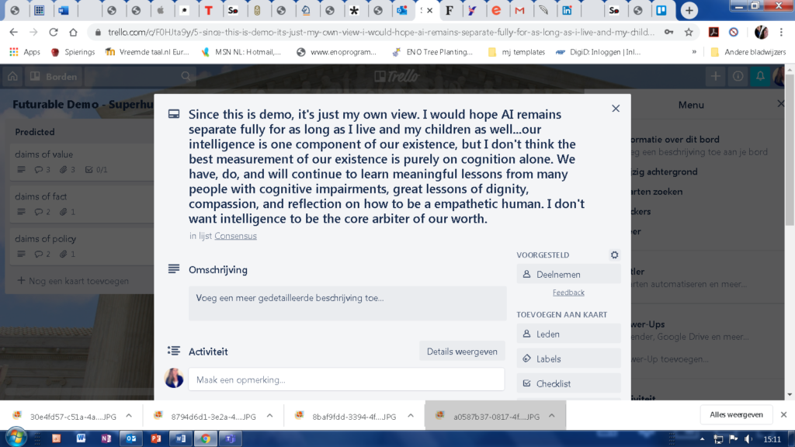Show hidden system tray icons
This screenshot has height=447, width=795.
coord(702,439)
